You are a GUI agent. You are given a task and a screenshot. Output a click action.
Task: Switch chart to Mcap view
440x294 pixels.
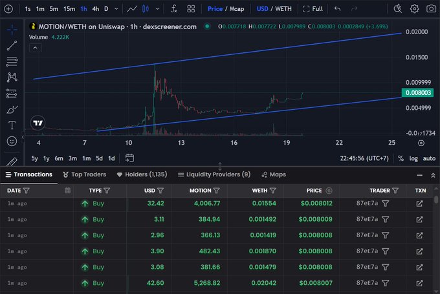pyautogui.click(x=237, y=9)
